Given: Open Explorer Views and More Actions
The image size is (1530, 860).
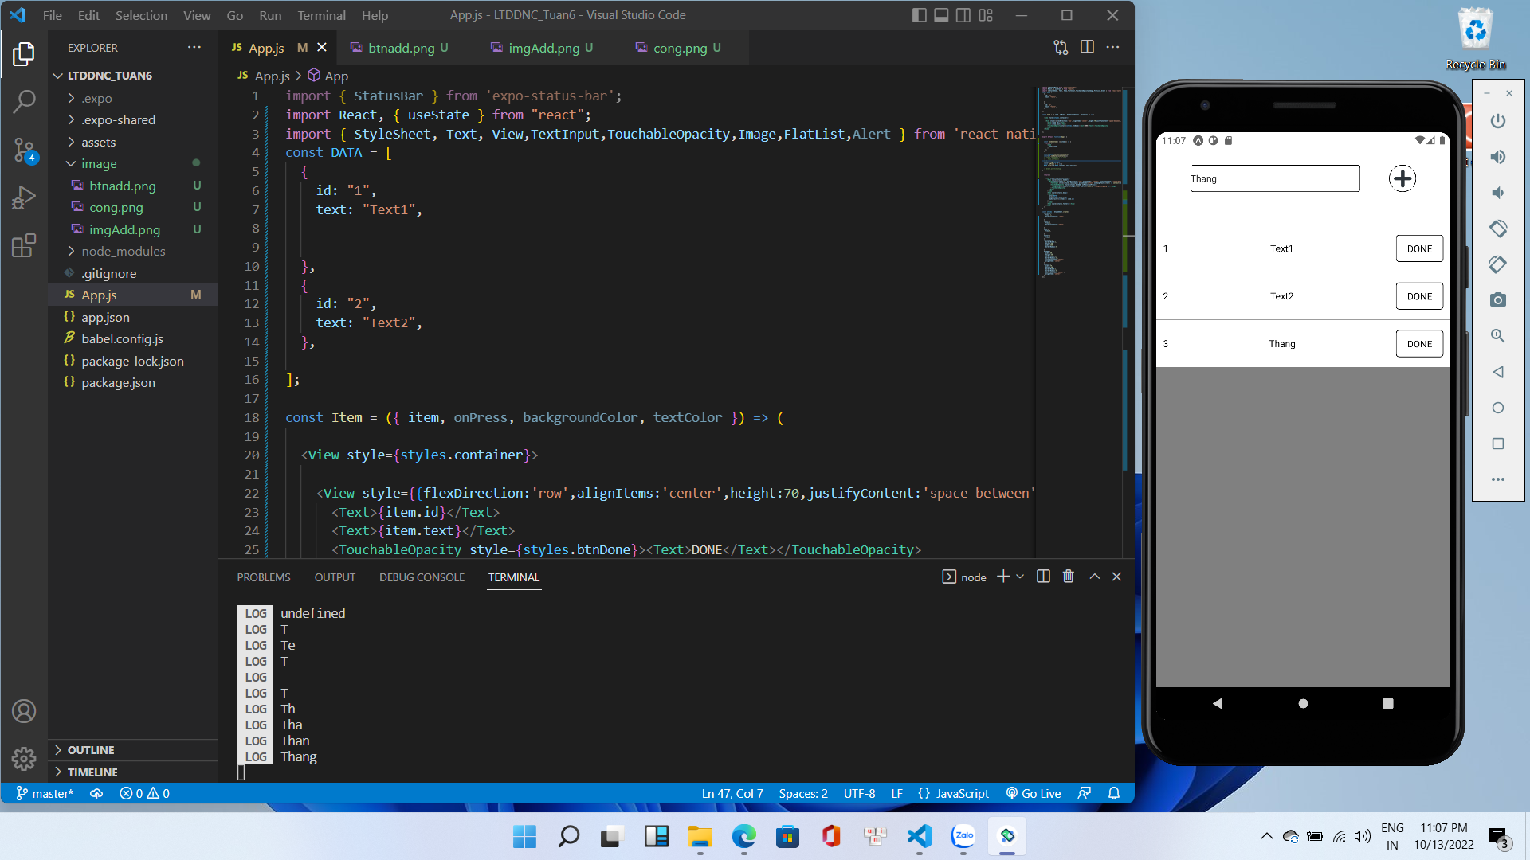Looking at the screenshot, I should pos(194,48).
